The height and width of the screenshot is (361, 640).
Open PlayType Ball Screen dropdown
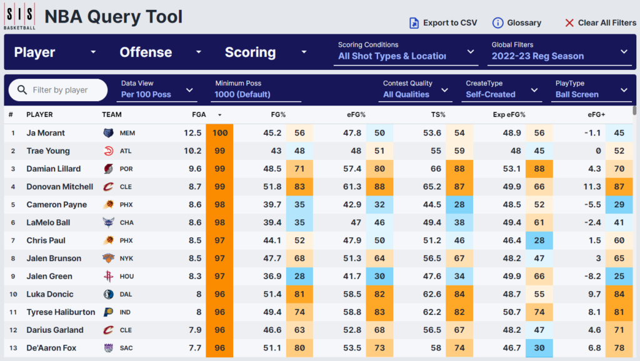point(591,90)
